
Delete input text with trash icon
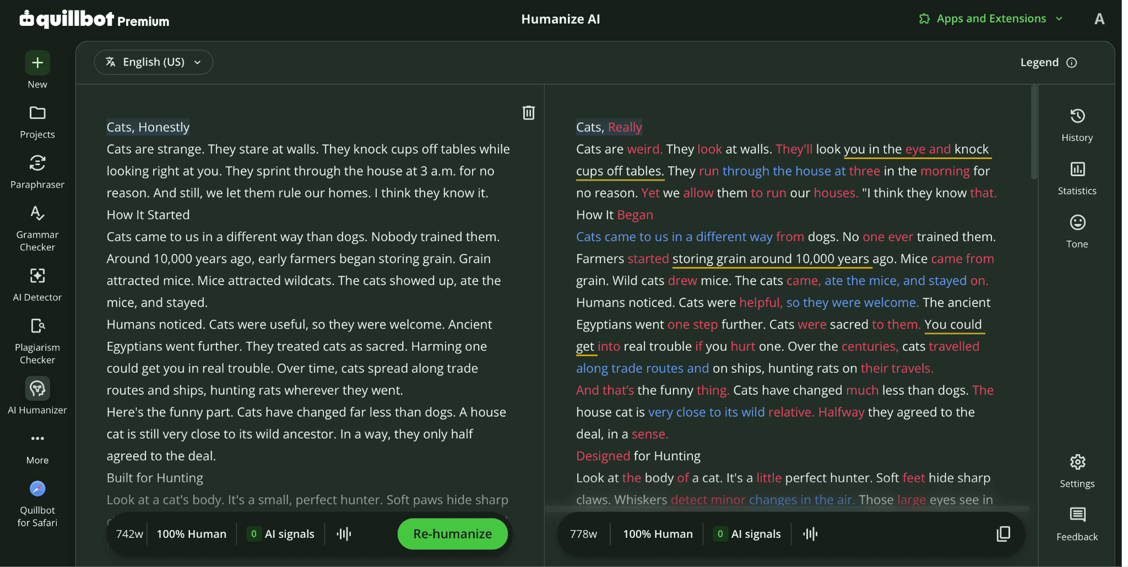click(x=529, y=113)
